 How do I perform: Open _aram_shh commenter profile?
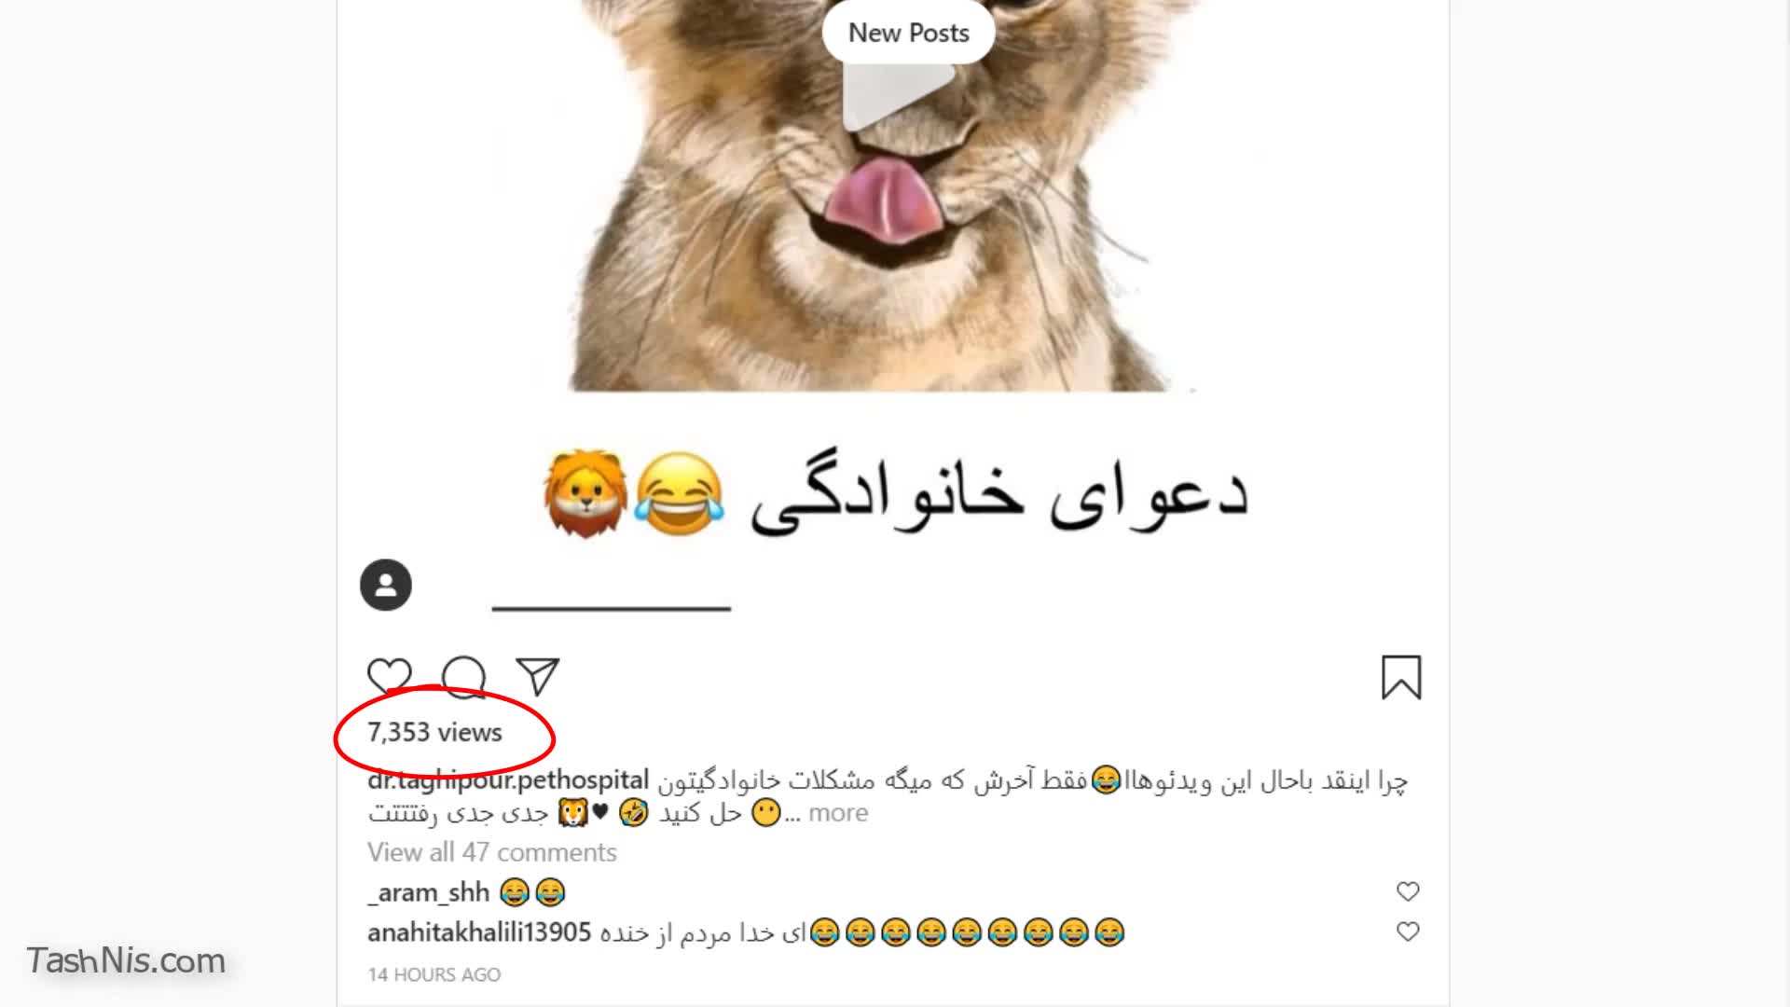(429, 892)
